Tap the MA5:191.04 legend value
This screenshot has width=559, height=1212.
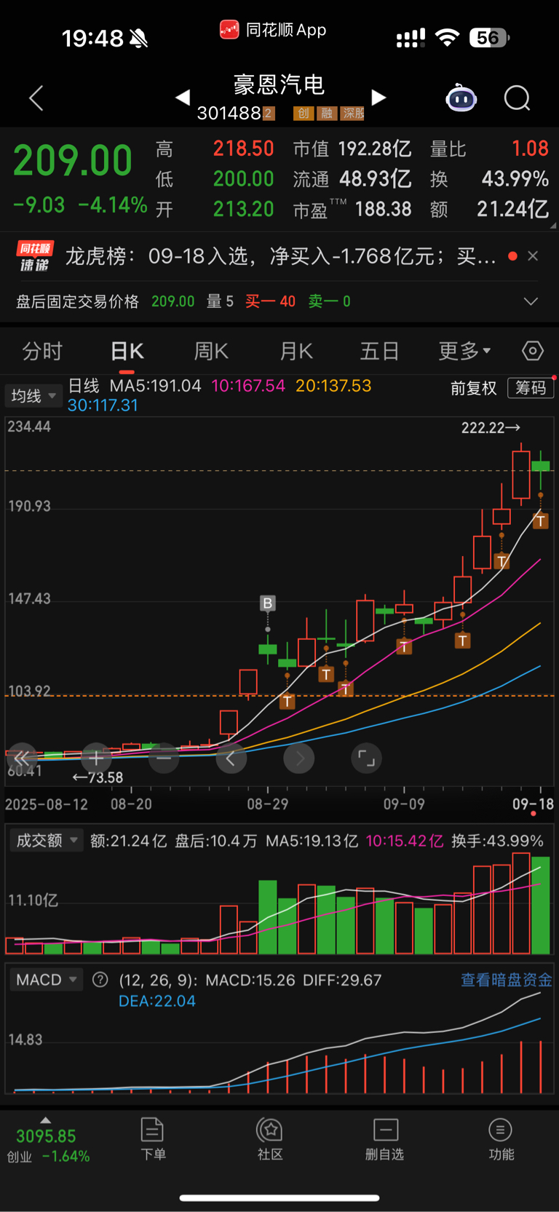pos(155,386)
